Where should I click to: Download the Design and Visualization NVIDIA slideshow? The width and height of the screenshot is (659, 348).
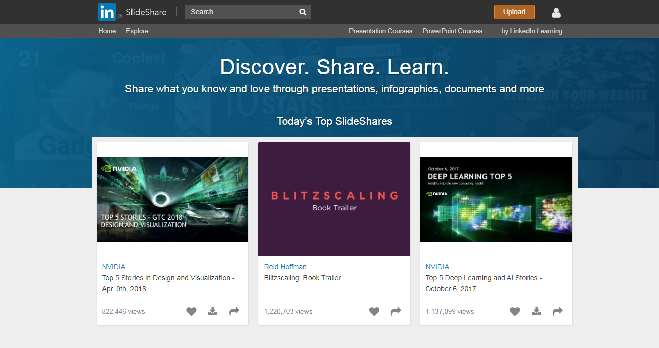click(213, 311)
